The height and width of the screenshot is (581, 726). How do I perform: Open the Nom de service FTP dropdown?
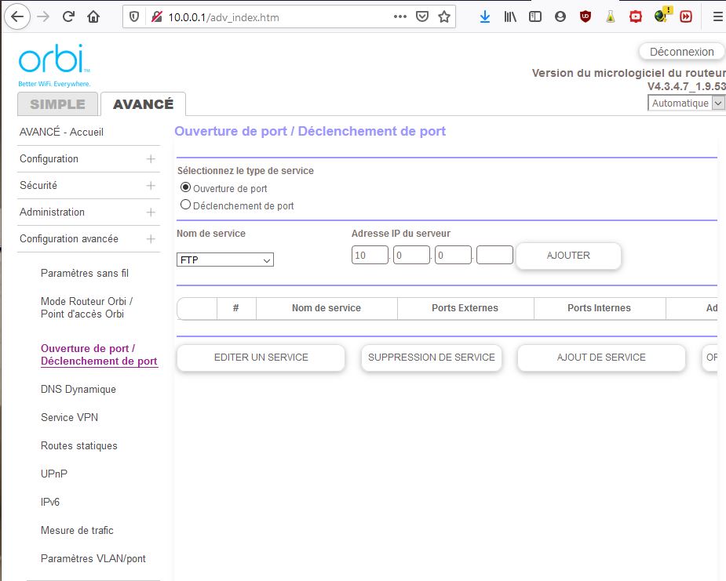point(225,260)
